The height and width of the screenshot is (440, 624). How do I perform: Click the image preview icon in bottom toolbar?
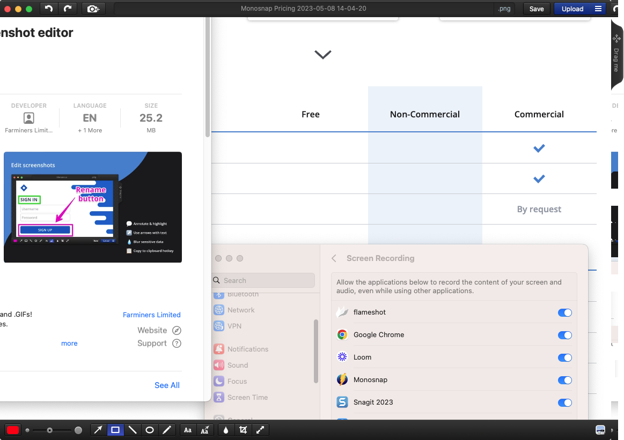pyautogui.click(x=600, y=430)
